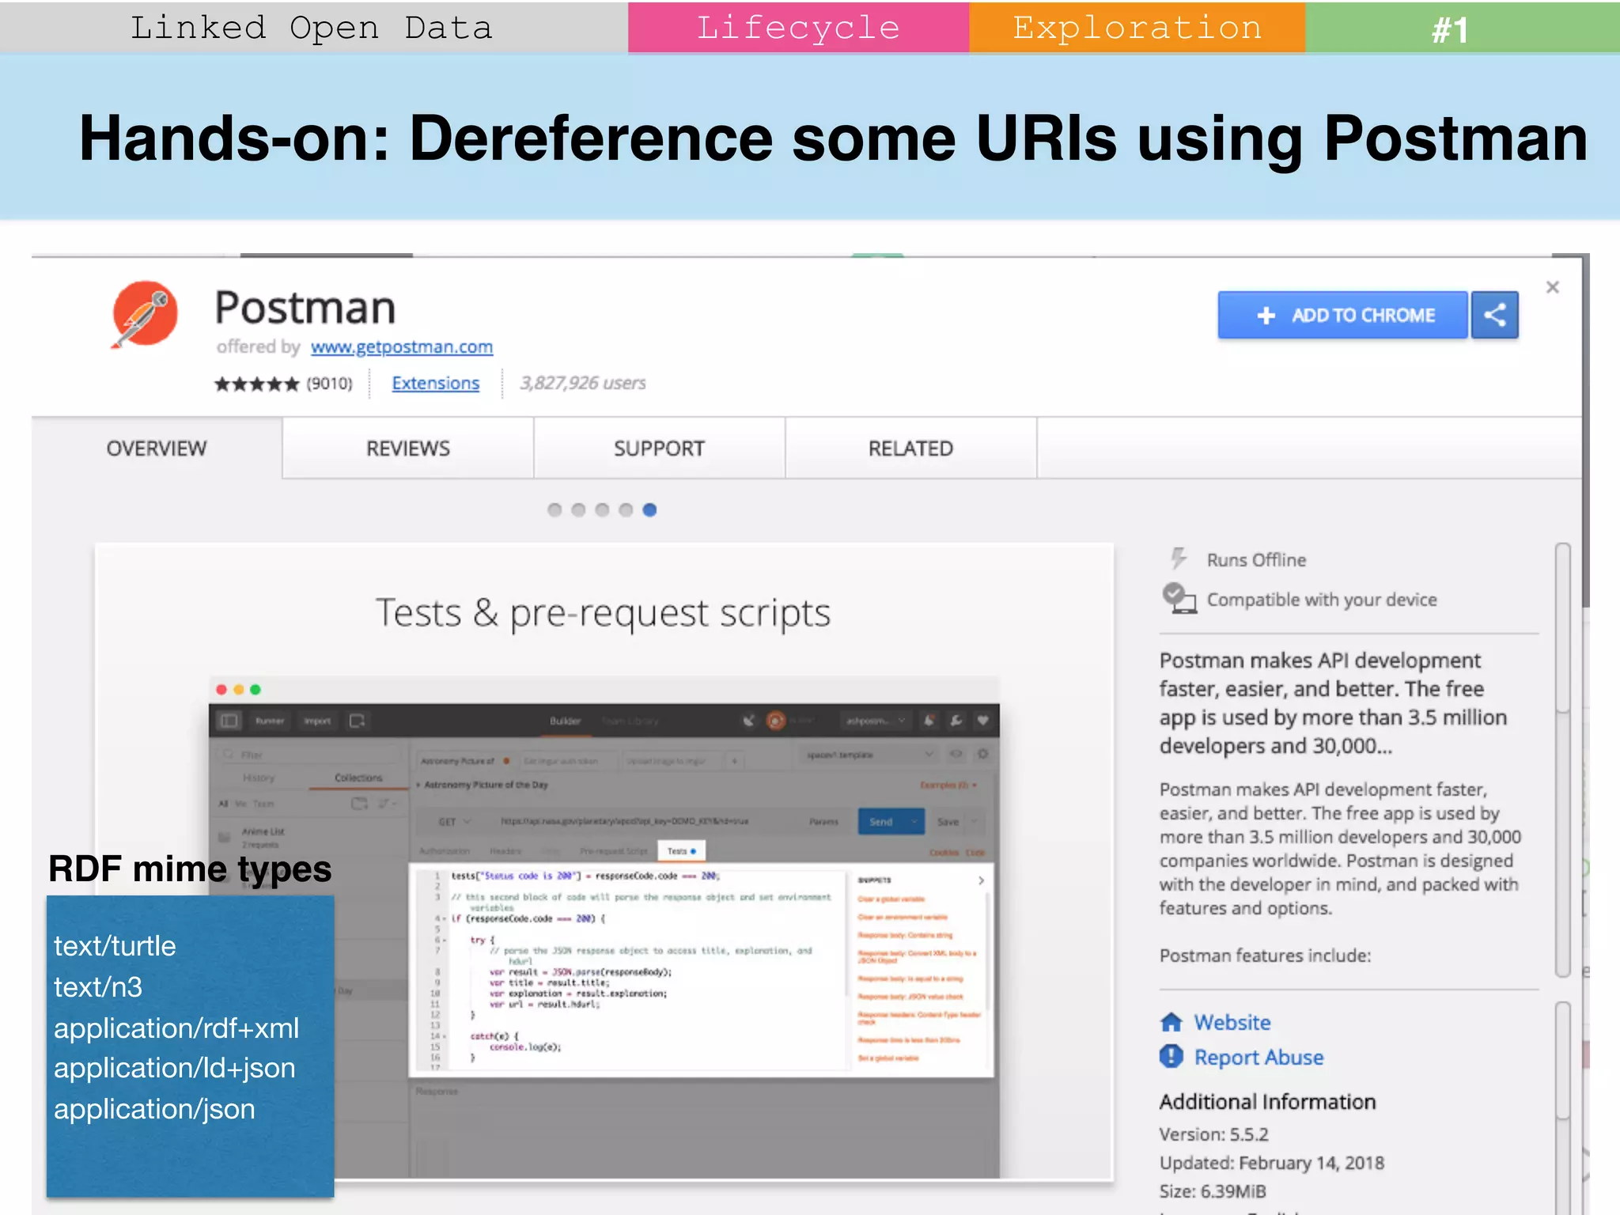
Task: Switch to the Support tab
Action: point(660,449)
